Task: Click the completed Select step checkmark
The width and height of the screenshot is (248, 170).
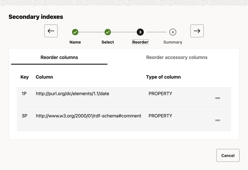Action: pos(108,32)
